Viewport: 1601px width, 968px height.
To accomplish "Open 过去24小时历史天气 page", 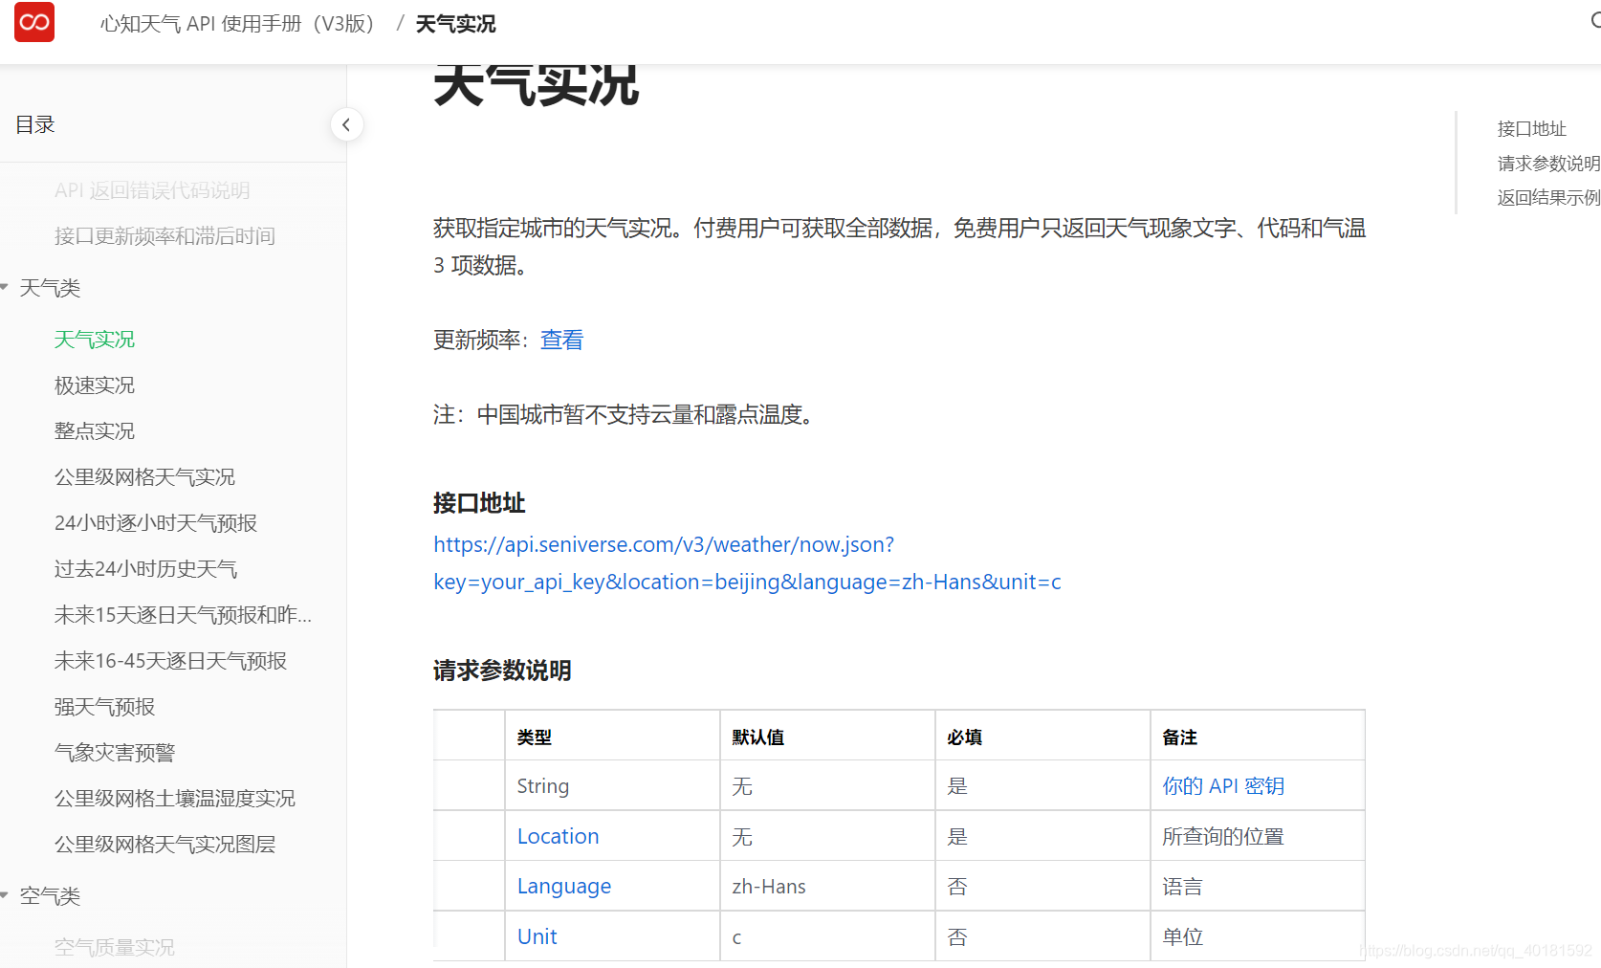I will click(145, 569).
